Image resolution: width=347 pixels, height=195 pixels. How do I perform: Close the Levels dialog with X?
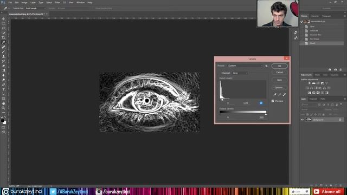tap(287, 58)
